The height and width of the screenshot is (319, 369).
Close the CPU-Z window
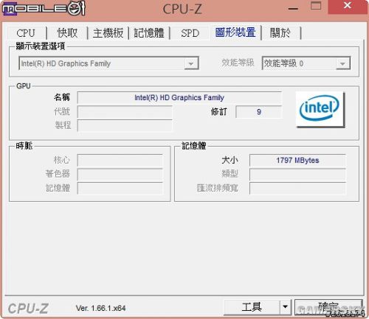click(348, 7)
